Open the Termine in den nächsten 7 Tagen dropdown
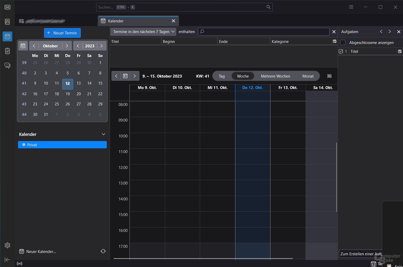Screen dimensions: 403x267 click(143, 32)
